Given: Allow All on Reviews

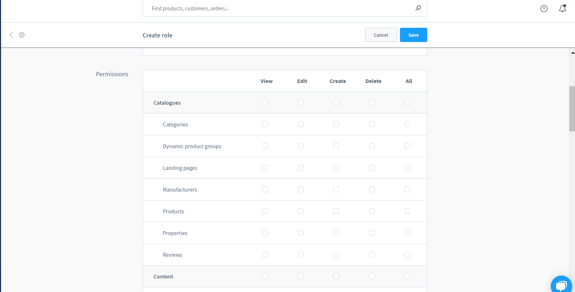Looking at the screenshot, I should (x=407, y=255).
